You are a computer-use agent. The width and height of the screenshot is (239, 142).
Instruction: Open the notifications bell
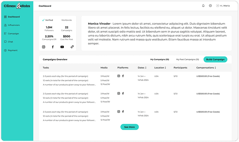click(x=203, y=6)
